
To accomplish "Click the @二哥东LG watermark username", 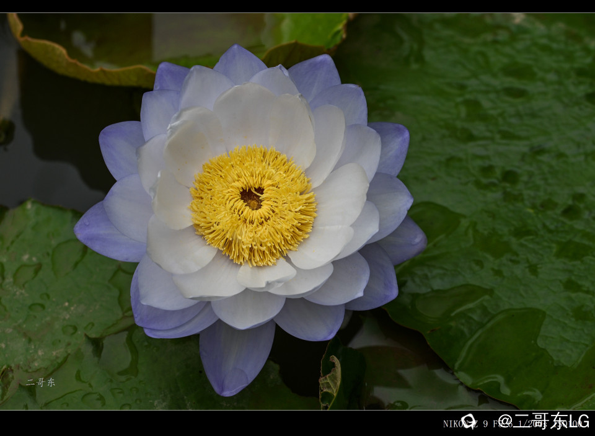I will (x=543, y=421).
